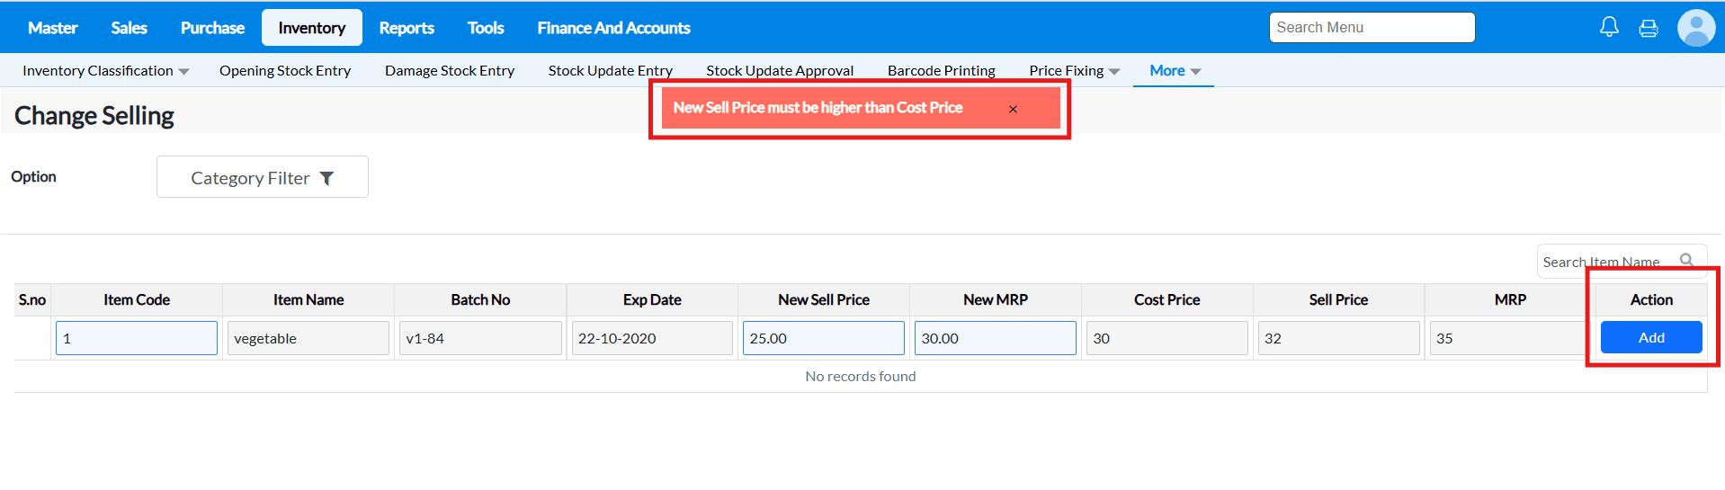The image size is (1725, 490).
Task: Dismiss the sell price error message
Action: point(1013,109)
